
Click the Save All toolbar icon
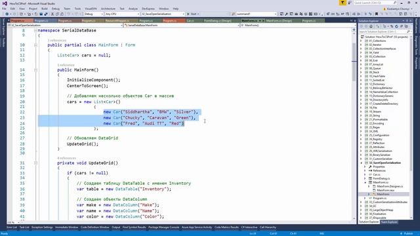pos(46,14)
